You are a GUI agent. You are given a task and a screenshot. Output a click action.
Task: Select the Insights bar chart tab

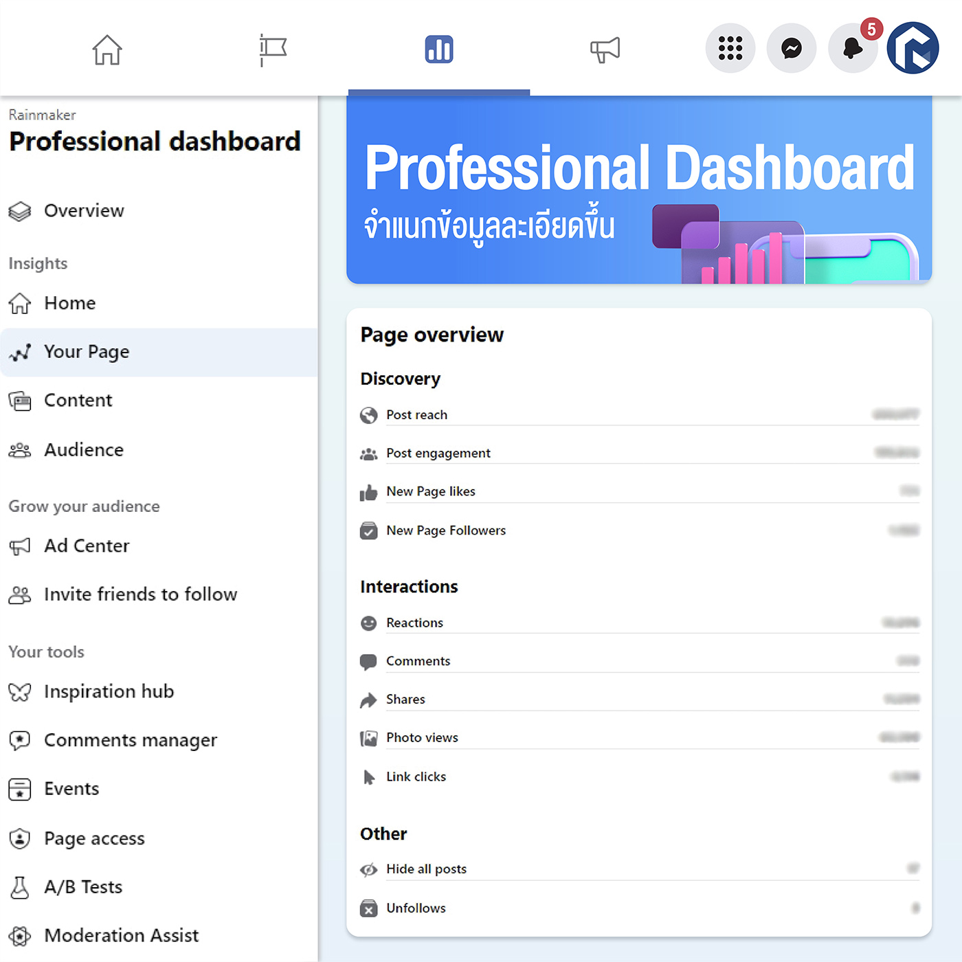point(438,49)
